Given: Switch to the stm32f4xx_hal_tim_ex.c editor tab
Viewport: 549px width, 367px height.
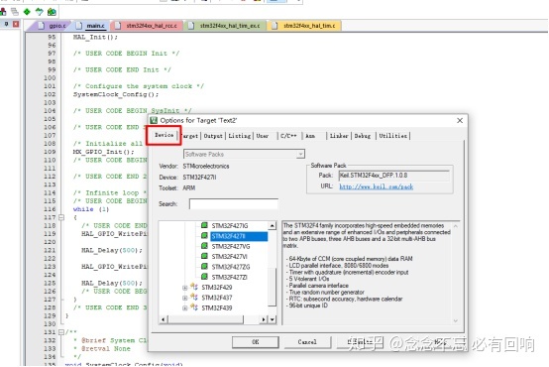Looking at the screenshot, I should (x=225, y=26).
